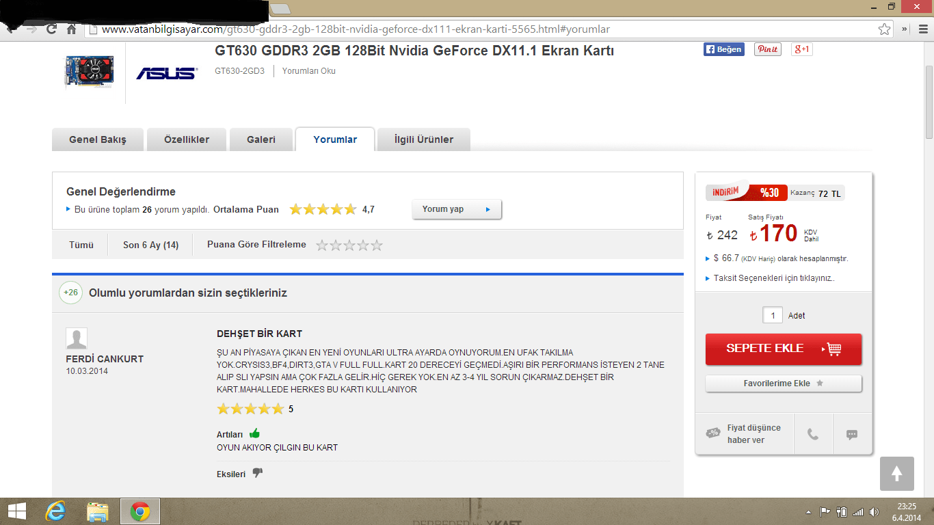934x525 pixels.
Task: Click Ferdi Cankurt's reviewer avatar
Action: [77, 338]
